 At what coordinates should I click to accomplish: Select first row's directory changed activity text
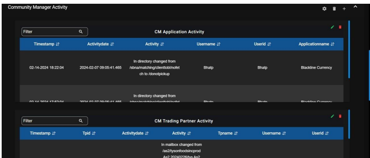click(x=154, y=68)
